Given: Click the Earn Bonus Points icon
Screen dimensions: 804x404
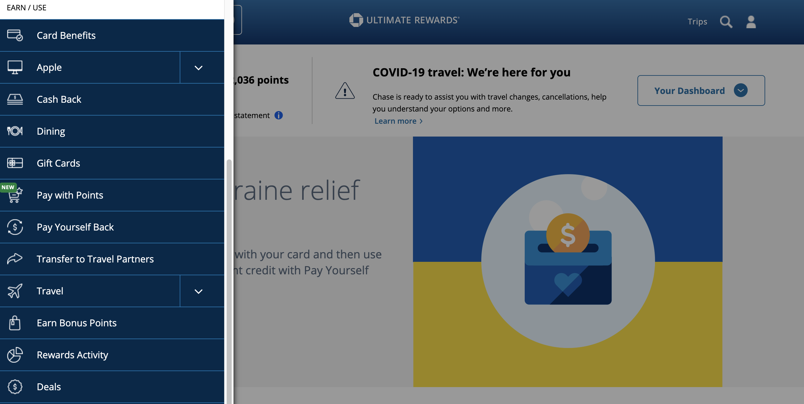Looking at the screenshot, I should point(14,322).
